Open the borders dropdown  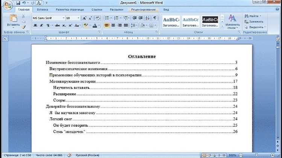point(153,25)
